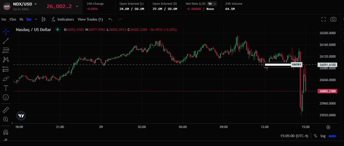This screenshot has width=344, height=146.
Task: Click the ENTRY label on chart
Action: (297, 65)
